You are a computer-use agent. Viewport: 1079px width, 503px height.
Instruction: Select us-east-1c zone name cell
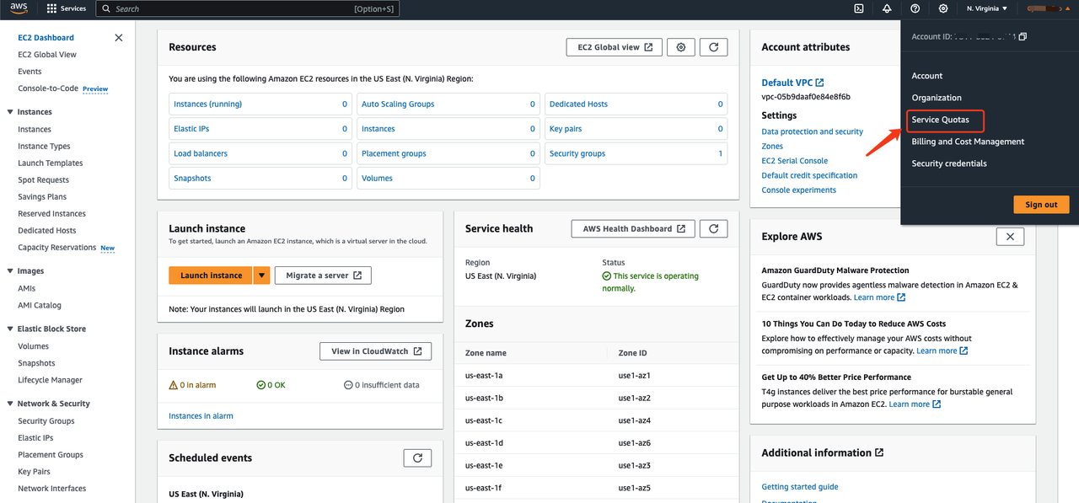point(484,420)
